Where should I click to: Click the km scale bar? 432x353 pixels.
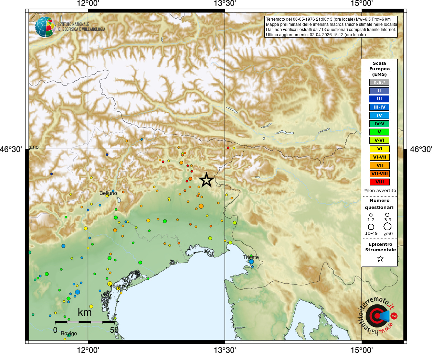(85, 322)
